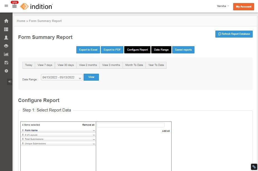Open the hamburger menu icon
Image resolution: width=258 pixels, height=171 pixels.
pos(6,6)
